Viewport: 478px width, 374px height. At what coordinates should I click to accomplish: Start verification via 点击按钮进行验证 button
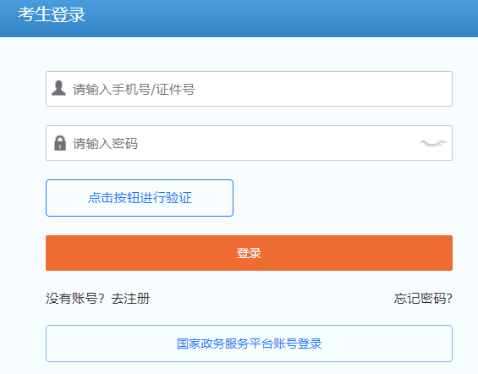140,198
